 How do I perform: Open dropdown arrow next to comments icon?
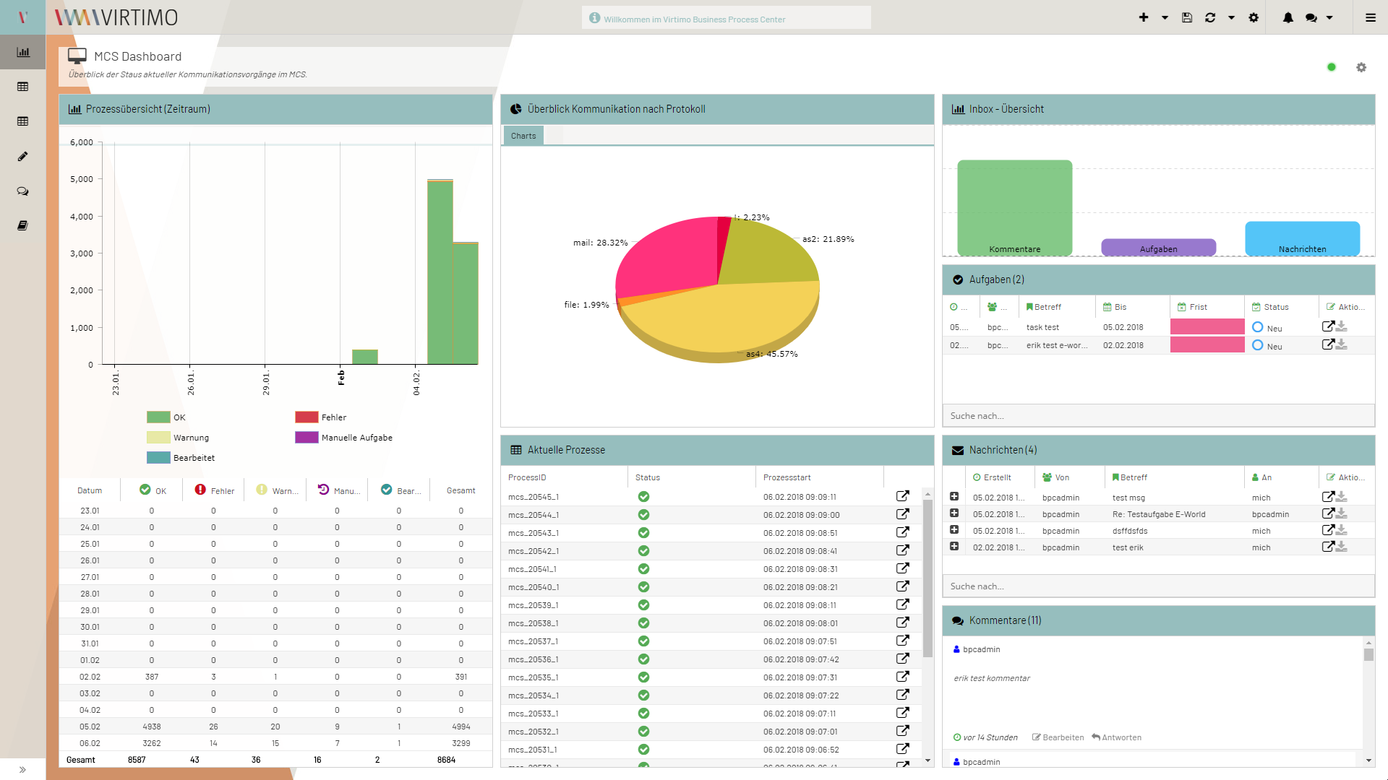click(x=1329, y=17)
